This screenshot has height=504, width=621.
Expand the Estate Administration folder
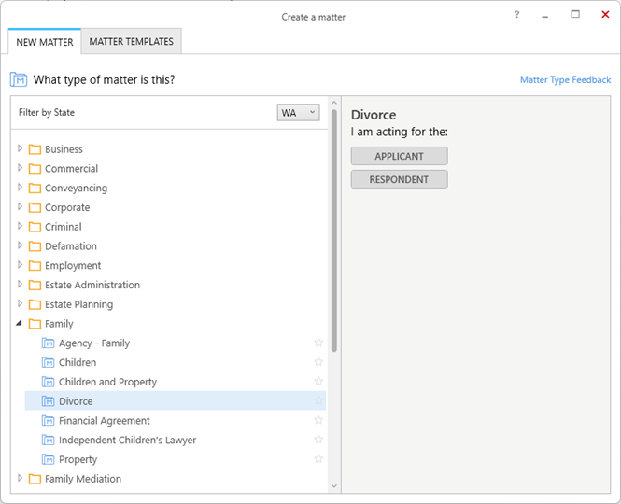20,285
